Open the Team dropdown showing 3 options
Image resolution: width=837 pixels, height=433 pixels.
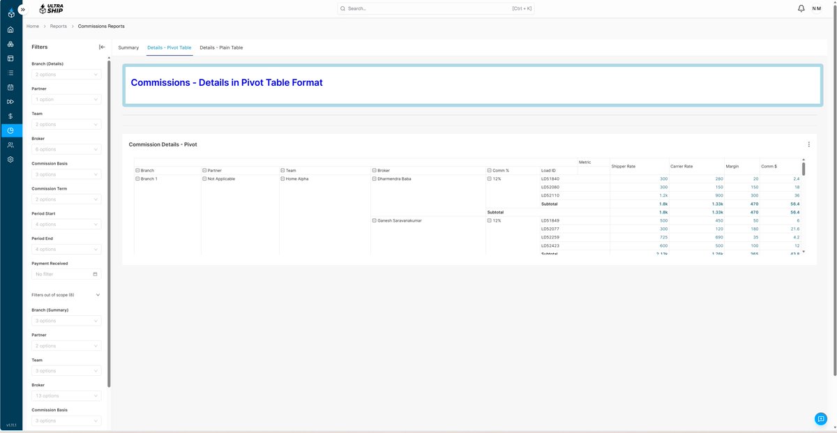coord(66,371)
